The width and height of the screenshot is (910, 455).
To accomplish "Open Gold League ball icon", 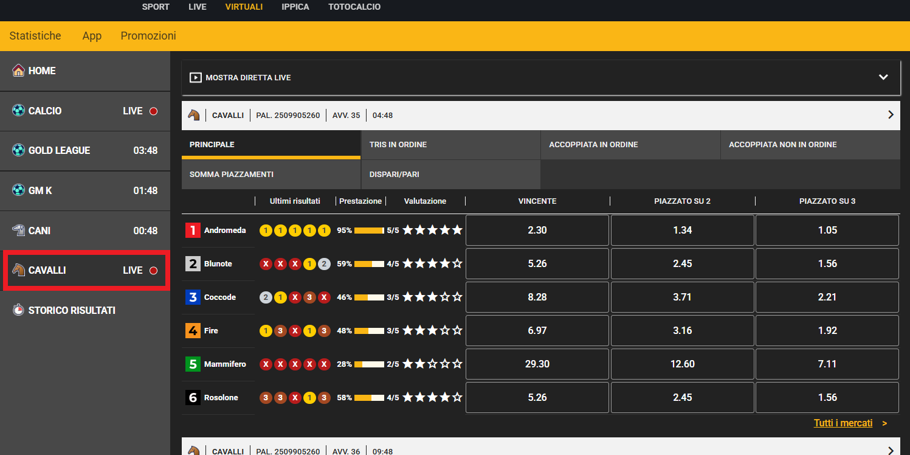I will tap(18, 150).
